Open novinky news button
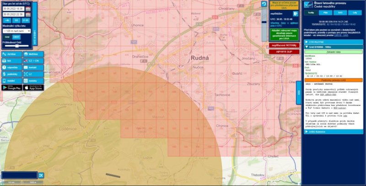 click(x=33, y=81)
